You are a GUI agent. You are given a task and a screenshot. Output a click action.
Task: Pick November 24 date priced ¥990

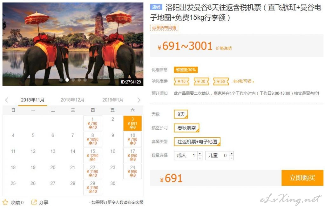(132, 172)
